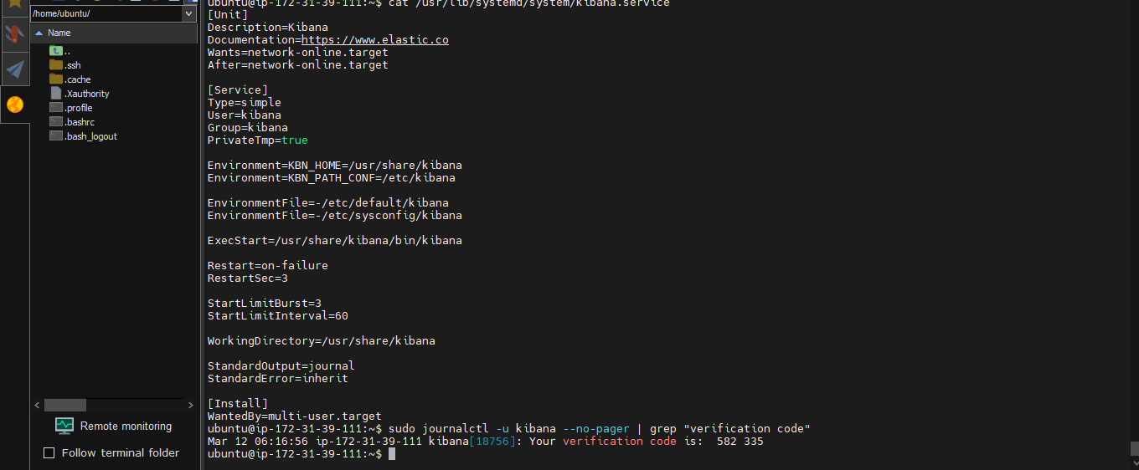Image resolution: width=1139 pixels, height=470 pixels.
Task: Click the "[Install]" section header text
Action: click(238, 403)
